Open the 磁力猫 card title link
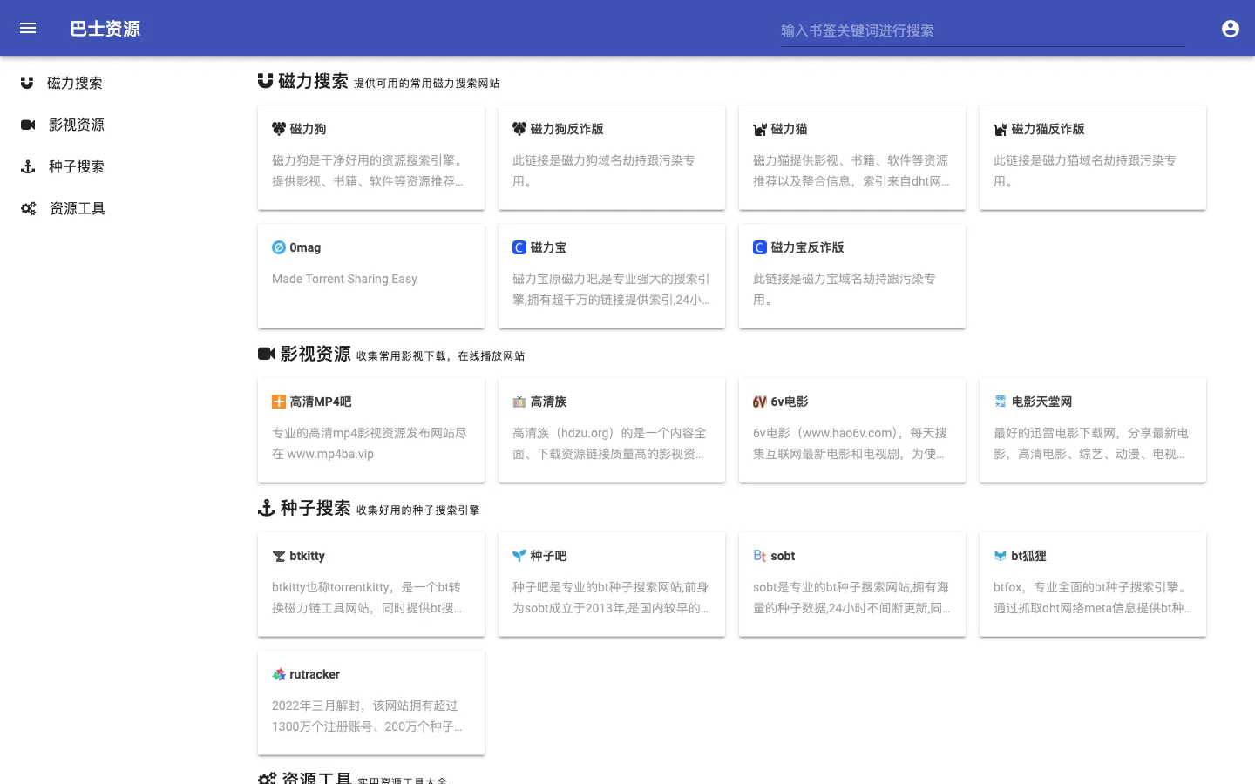The height and width of the screenshot is (784, 1255). pos(789,129)
